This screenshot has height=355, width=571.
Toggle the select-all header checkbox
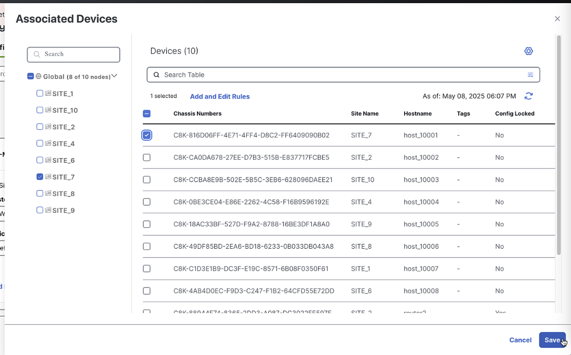click(147, 114)
